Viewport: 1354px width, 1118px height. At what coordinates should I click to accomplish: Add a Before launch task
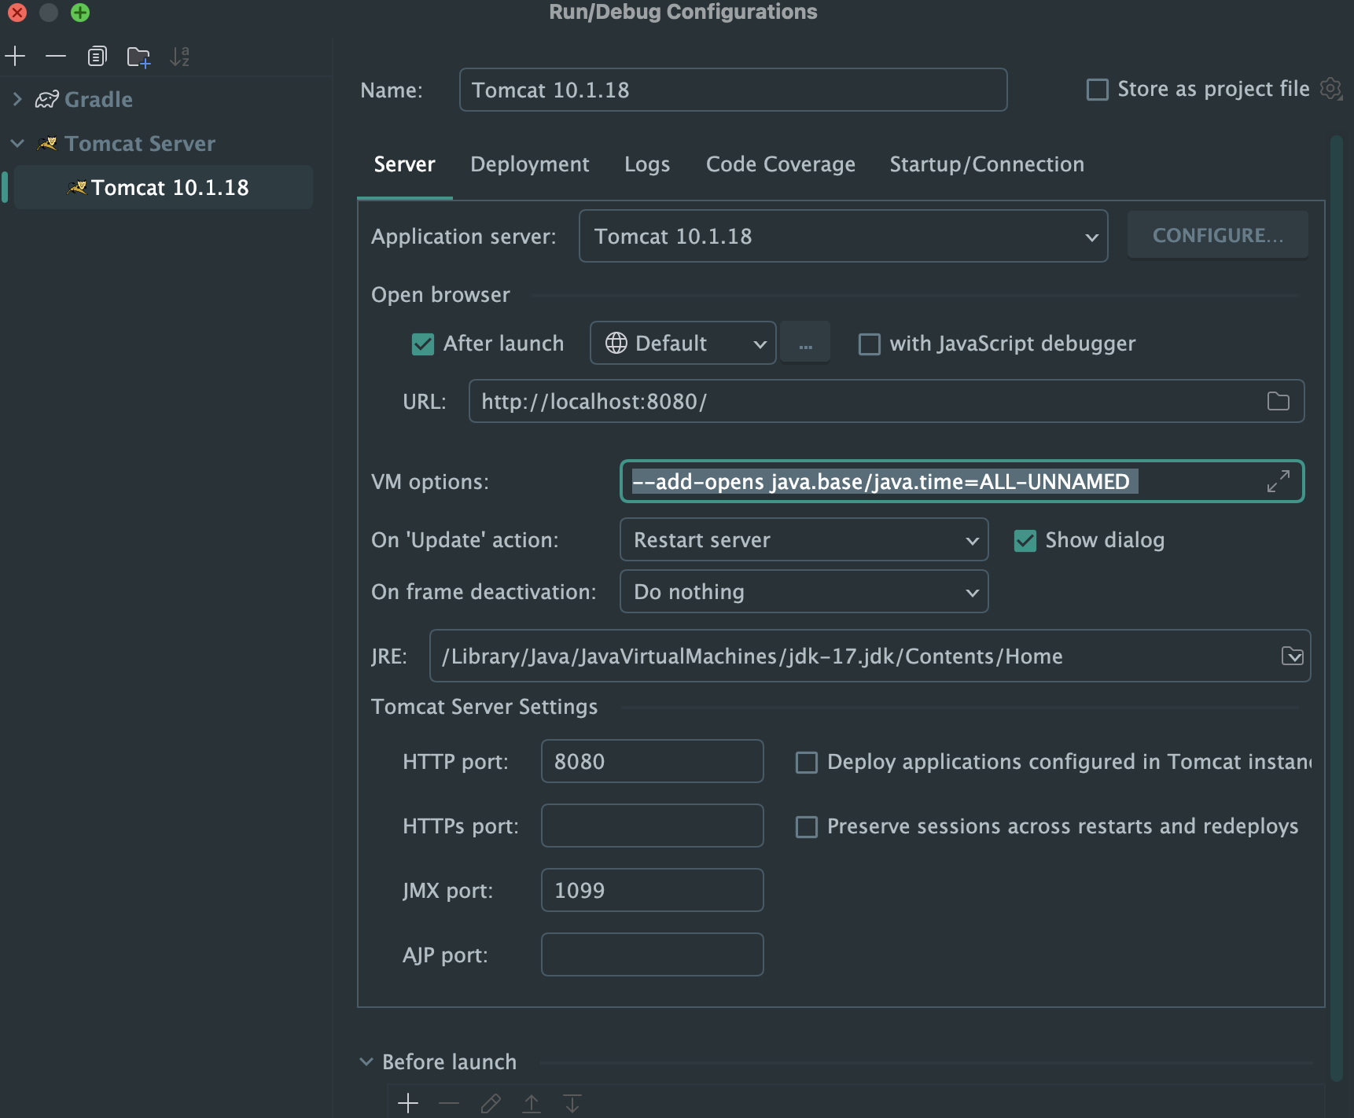point(408,1103)
